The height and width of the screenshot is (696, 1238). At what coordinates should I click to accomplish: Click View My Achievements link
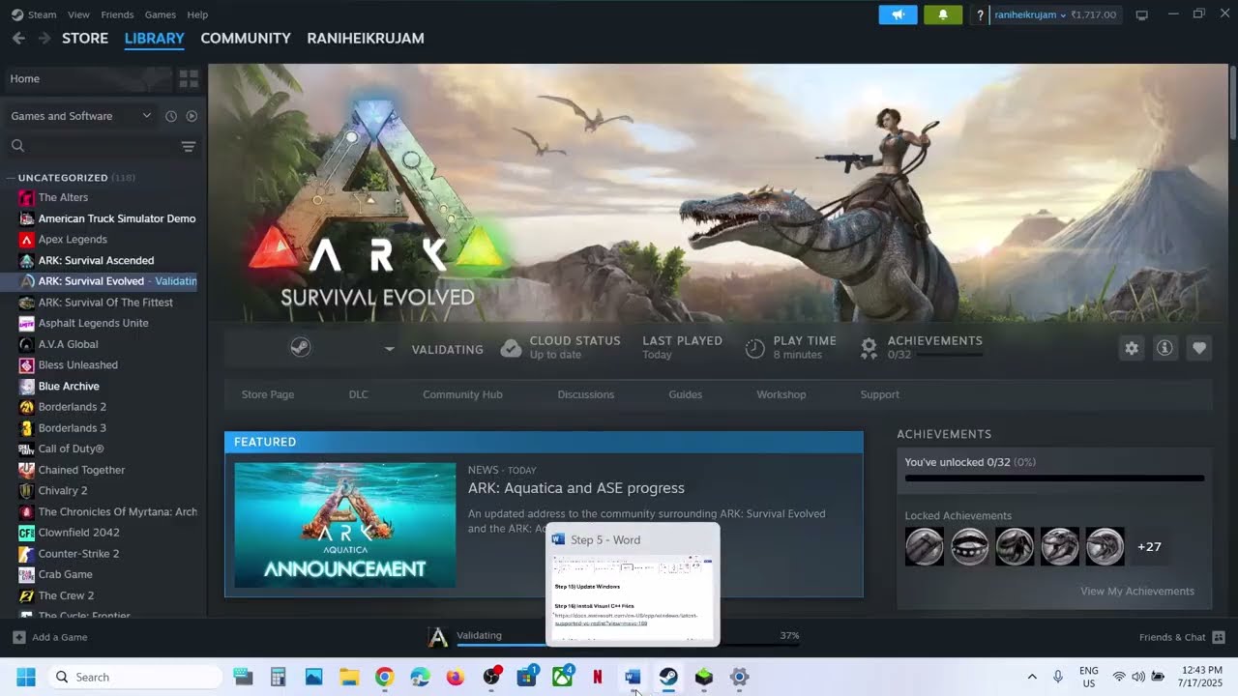(x=1137, y=591)
